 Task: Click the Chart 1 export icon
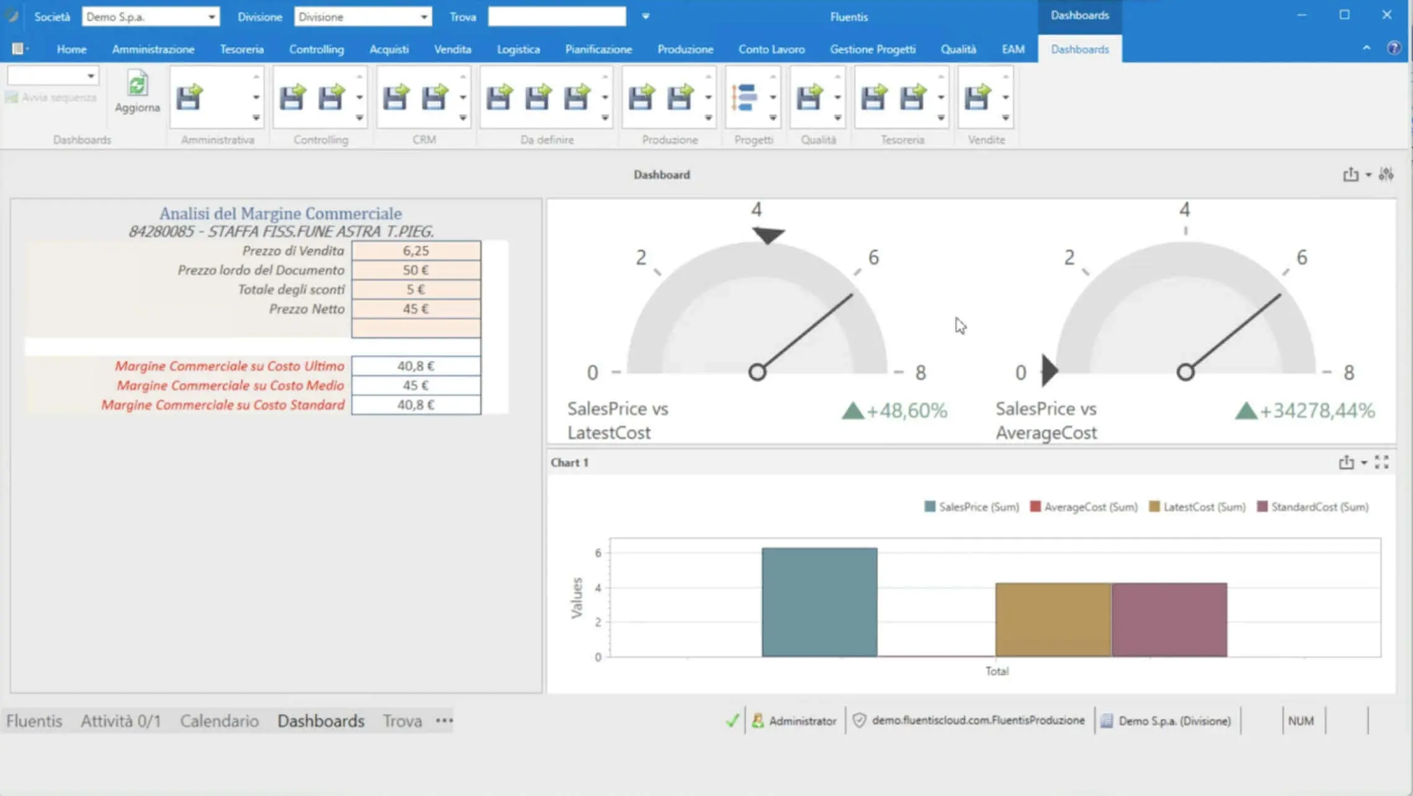[x=1346, y=462]
